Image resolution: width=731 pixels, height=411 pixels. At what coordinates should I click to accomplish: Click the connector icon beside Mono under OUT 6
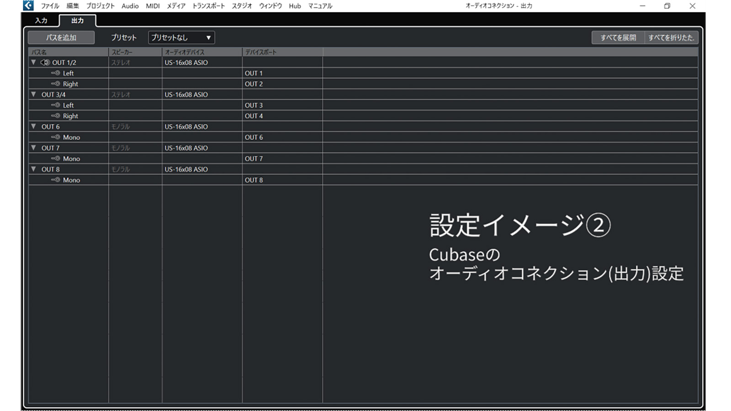[56, 137]
